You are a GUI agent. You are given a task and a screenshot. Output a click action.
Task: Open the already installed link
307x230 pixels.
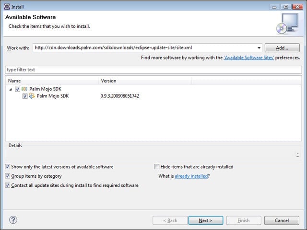pyautogui.click(x=191, y=176)
